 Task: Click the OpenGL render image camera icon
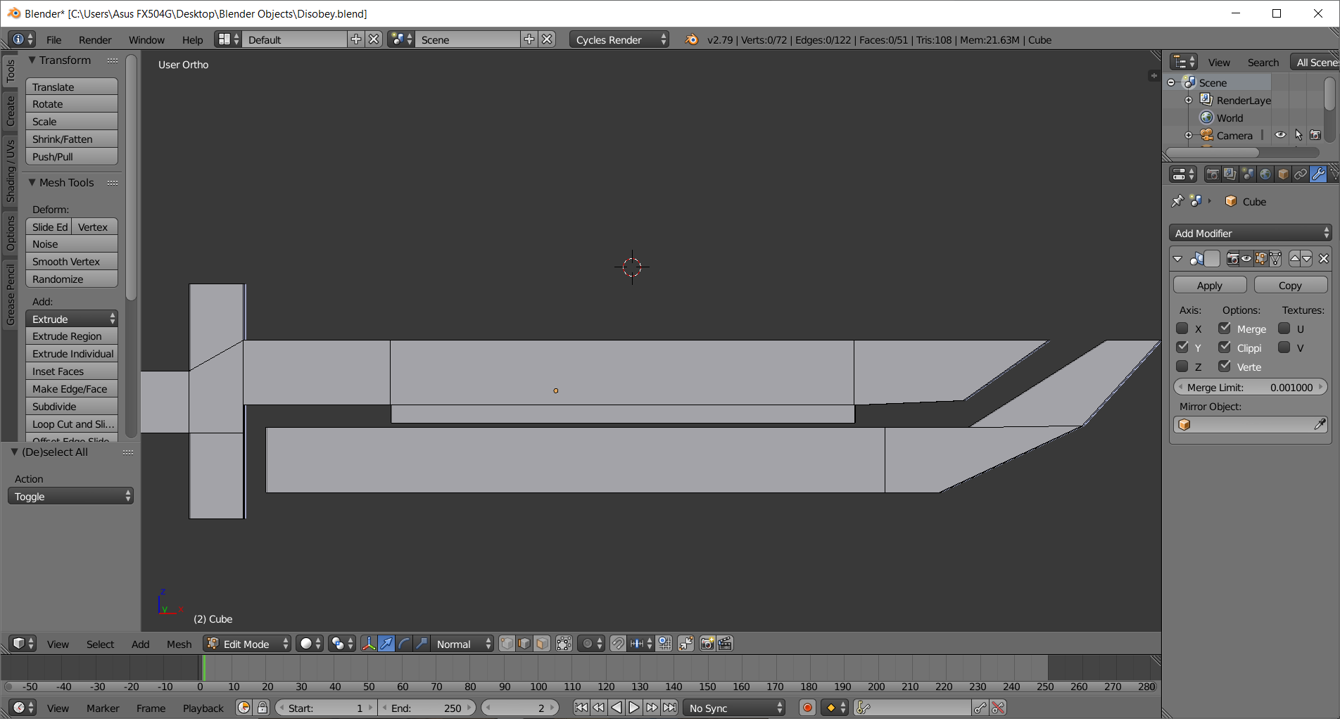click(707, 644)
